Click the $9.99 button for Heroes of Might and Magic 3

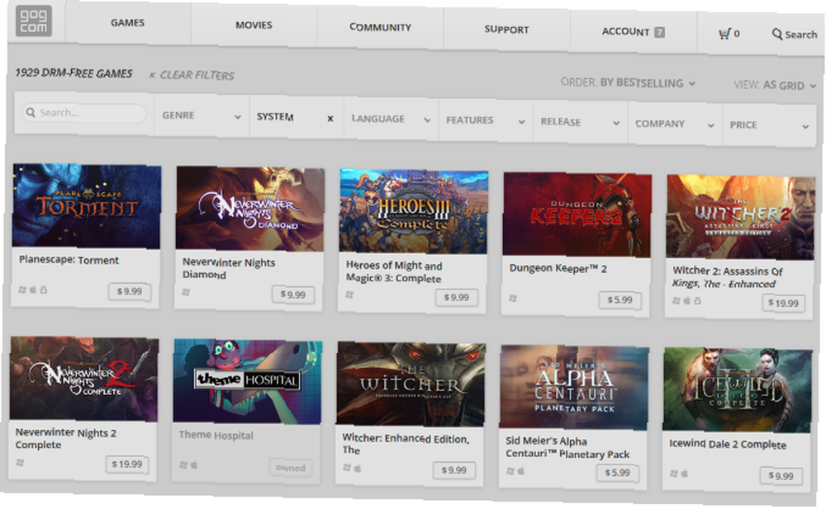[456, 298]
